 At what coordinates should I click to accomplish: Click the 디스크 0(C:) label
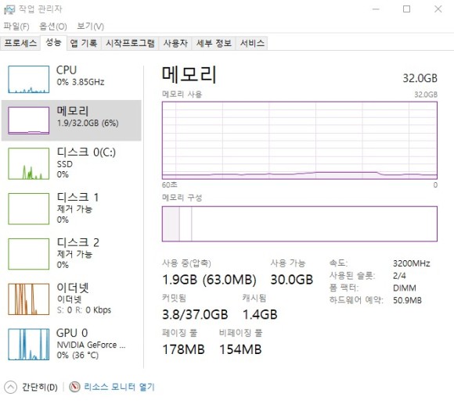(x=86, y=152)
